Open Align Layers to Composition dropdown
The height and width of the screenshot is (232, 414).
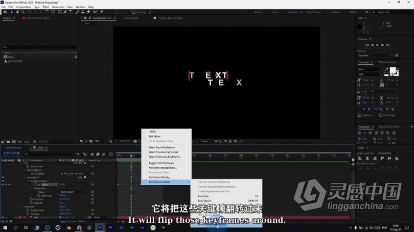[388, 153]
